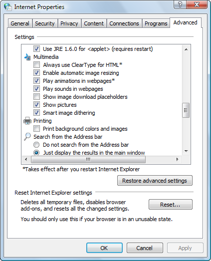
Task: Click the Internet Properties title bar icon
Action: point(8,7)
